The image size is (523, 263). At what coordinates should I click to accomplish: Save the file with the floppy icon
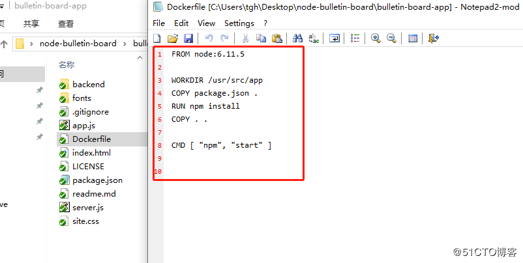pos(188,38)
